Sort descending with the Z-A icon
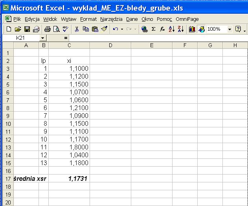The height and width of the screenshot is (206, 248). (x=181, y=29)
